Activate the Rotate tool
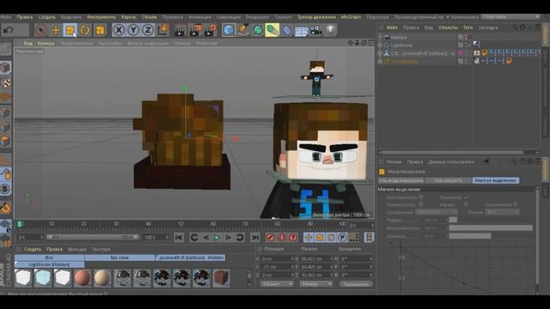The height and width of the screenshot is (309, 550). tap(85, 30)
